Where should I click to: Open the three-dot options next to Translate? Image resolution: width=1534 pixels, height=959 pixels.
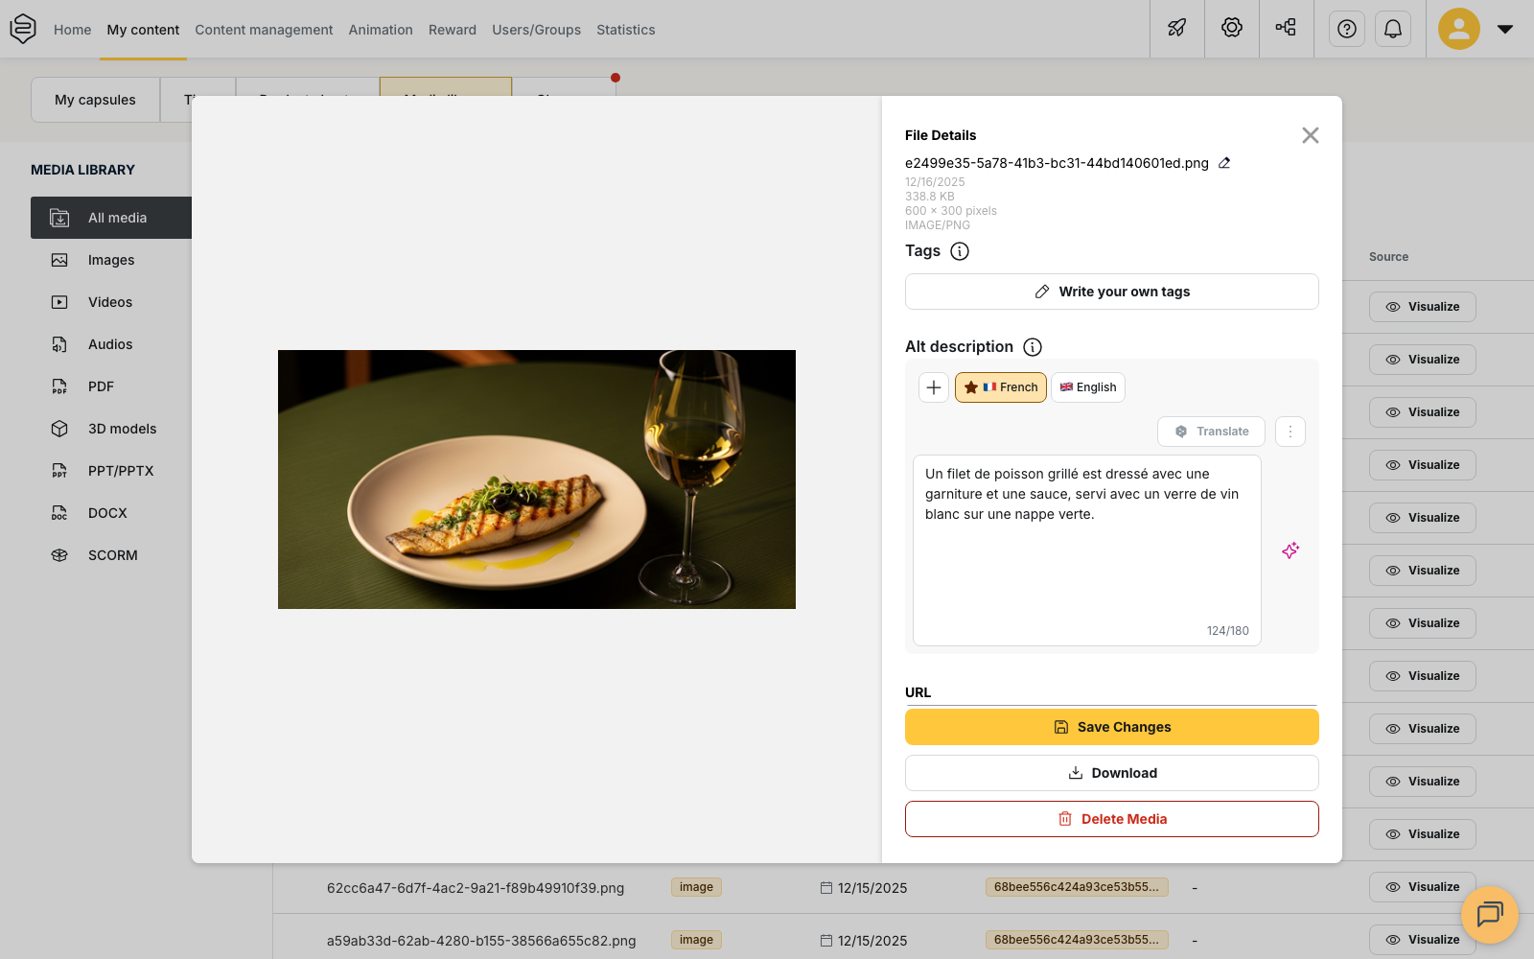point(1290,432)
